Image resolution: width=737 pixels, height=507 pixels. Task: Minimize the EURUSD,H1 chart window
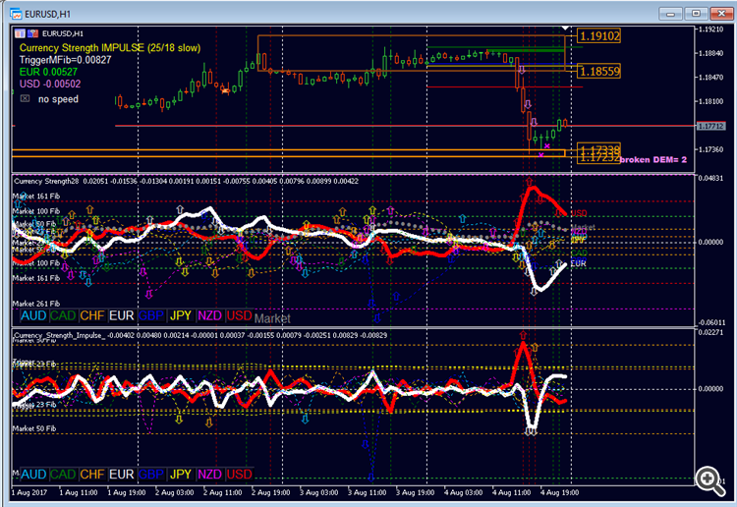pyautogui.click(x=671, y=14)
